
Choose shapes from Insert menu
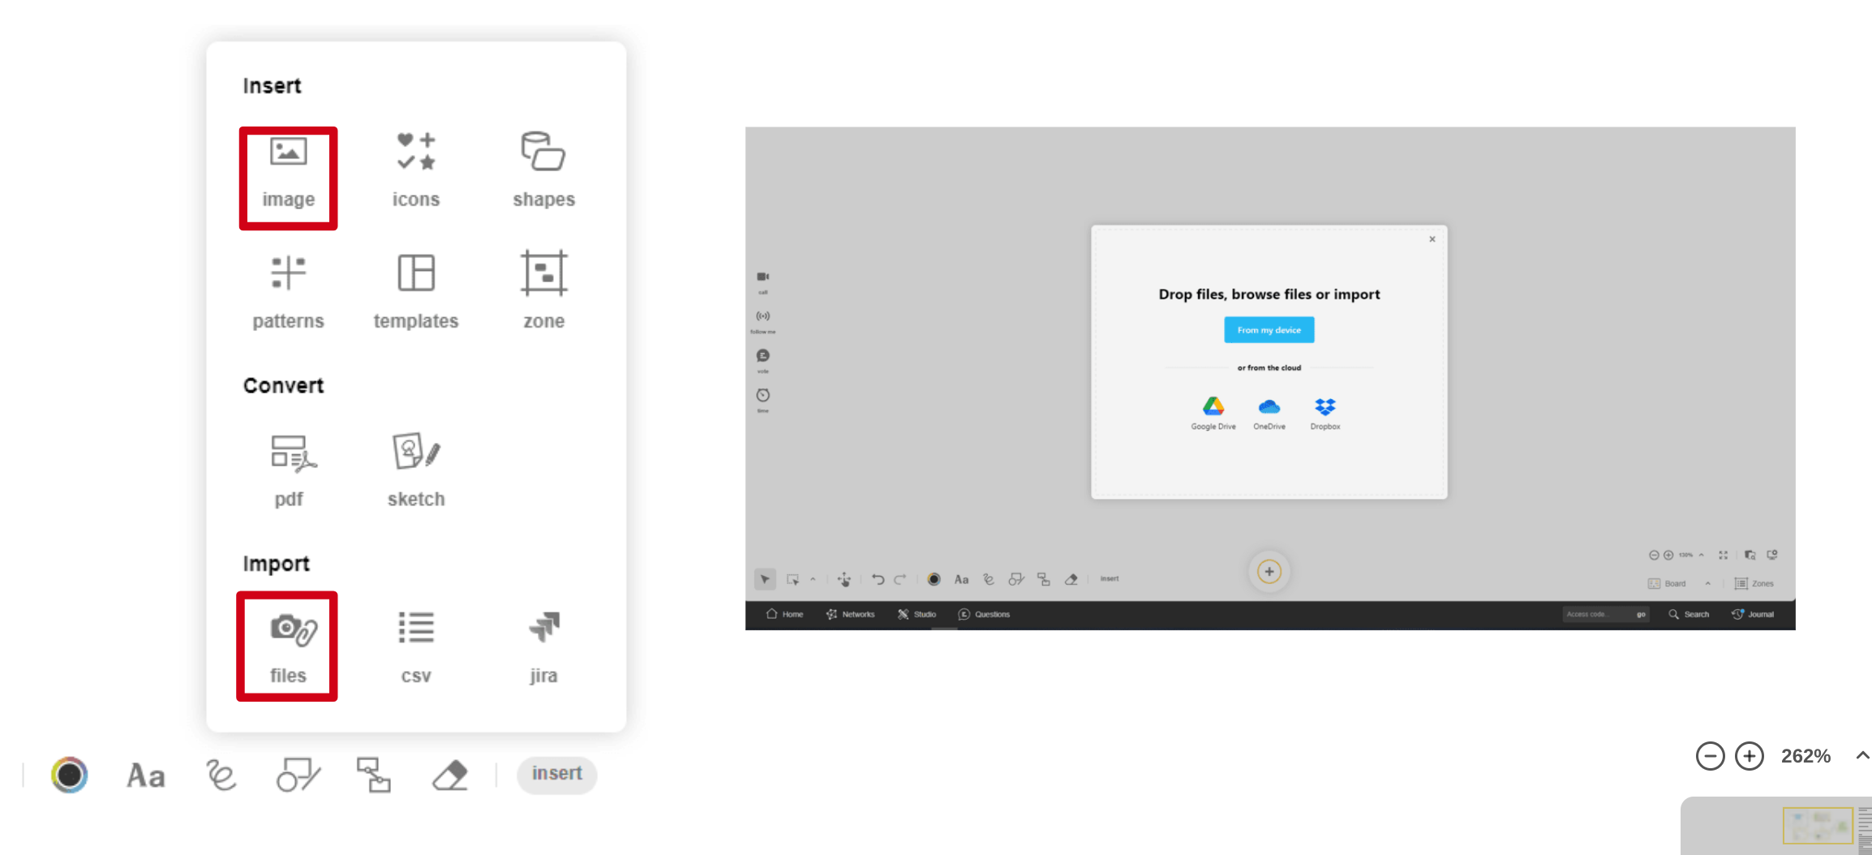click(543, 172)
